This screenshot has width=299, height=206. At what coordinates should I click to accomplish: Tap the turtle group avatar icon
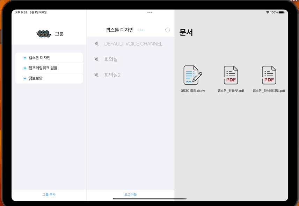(43, 33)
